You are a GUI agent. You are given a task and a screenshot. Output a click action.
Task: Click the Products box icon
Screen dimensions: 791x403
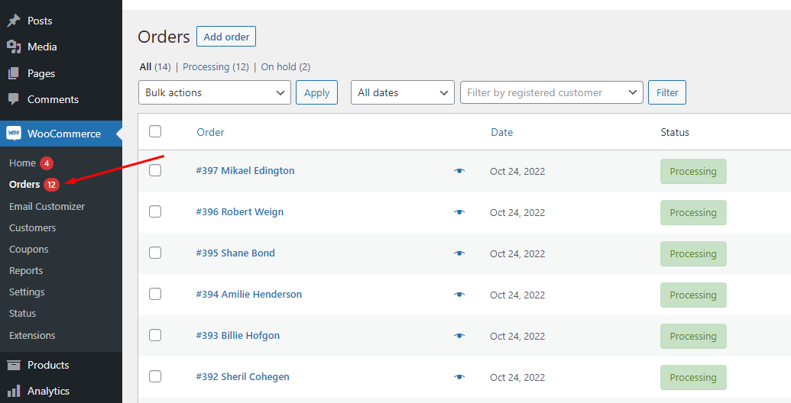(14, 365)
